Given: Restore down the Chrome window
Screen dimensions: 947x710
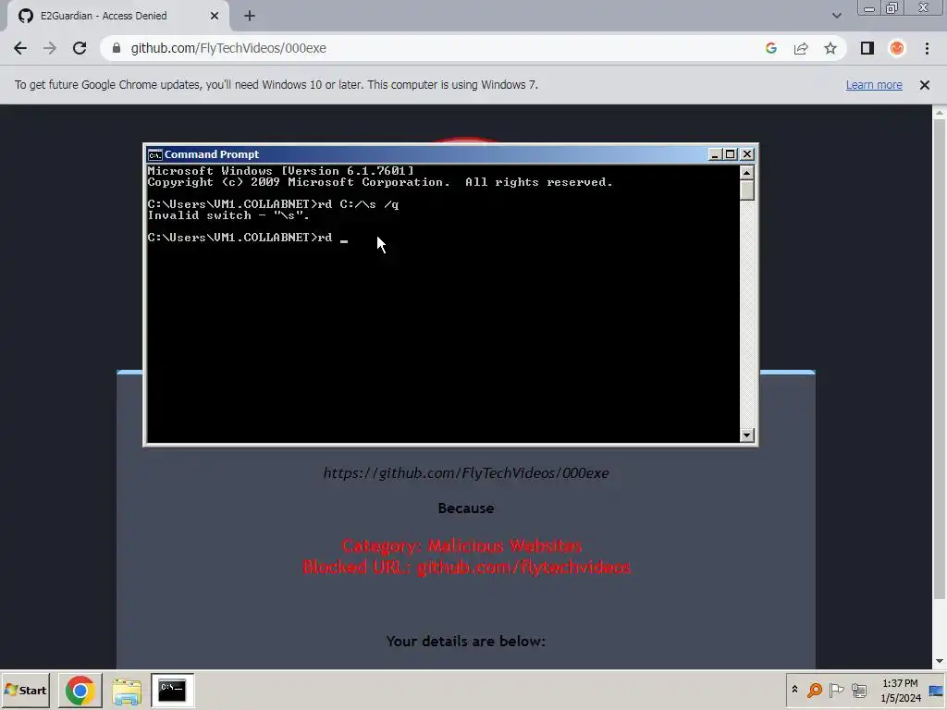Looking at the screenshot, I should click(x=892, y=8).
